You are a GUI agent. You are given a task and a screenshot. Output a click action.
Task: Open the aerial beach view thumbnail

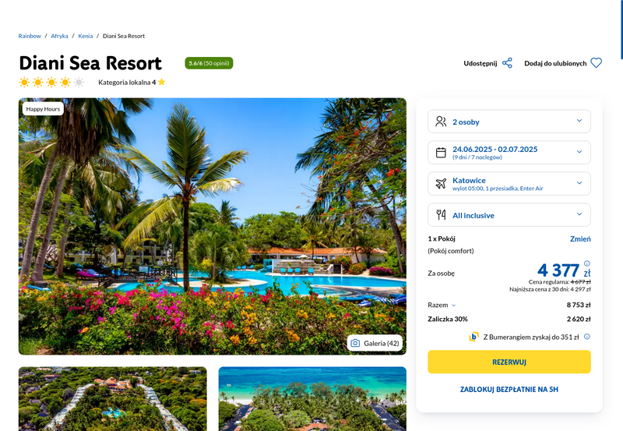tap(312, 399)
